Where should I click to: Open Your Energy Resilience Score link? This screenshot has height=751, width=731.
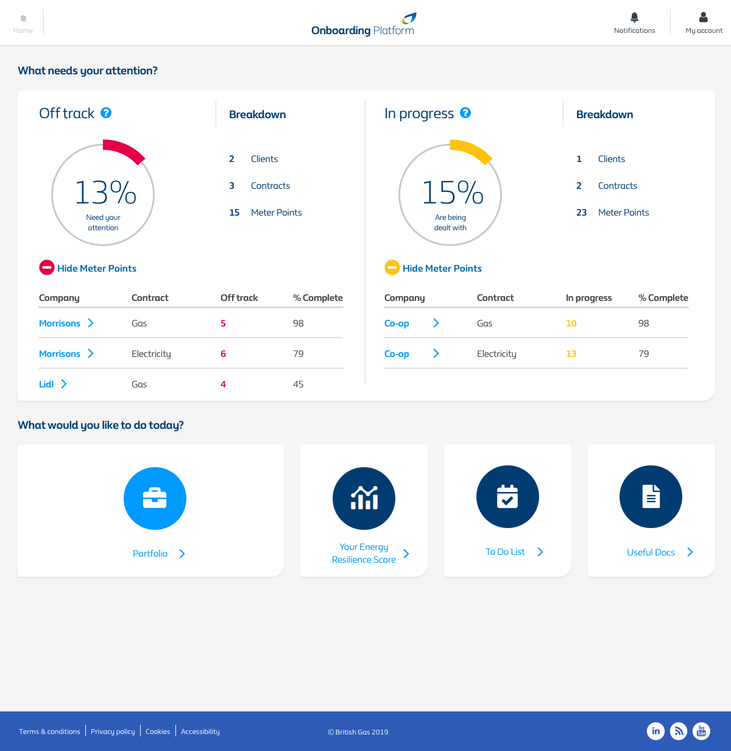pos(364,553)
